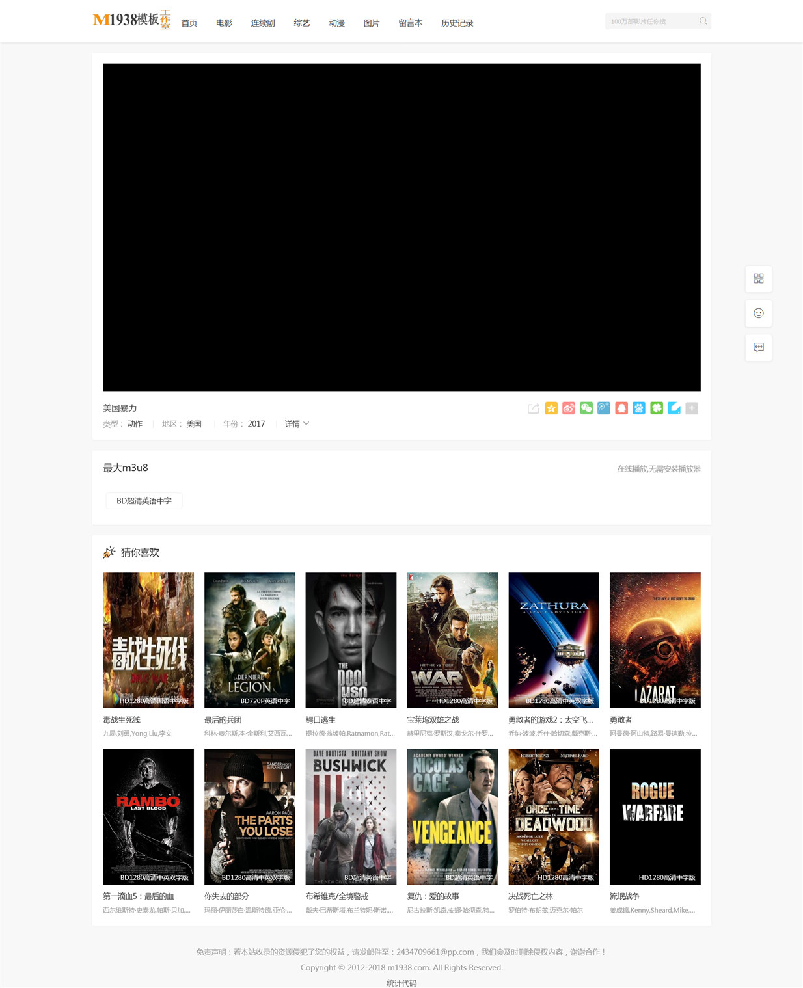Open more share options plus icon
The width and height of the screenshot is (803, 988).
(692, 408)
